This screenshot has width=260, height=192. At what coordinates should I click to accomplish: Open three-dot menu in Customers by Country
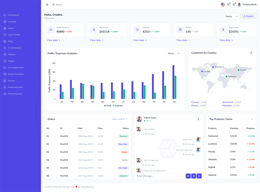point(251,53)
